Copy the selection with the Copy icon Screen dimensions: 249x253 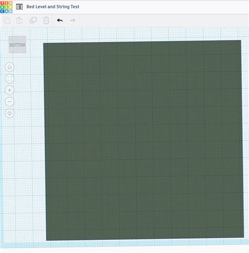(x=7, y=21)
